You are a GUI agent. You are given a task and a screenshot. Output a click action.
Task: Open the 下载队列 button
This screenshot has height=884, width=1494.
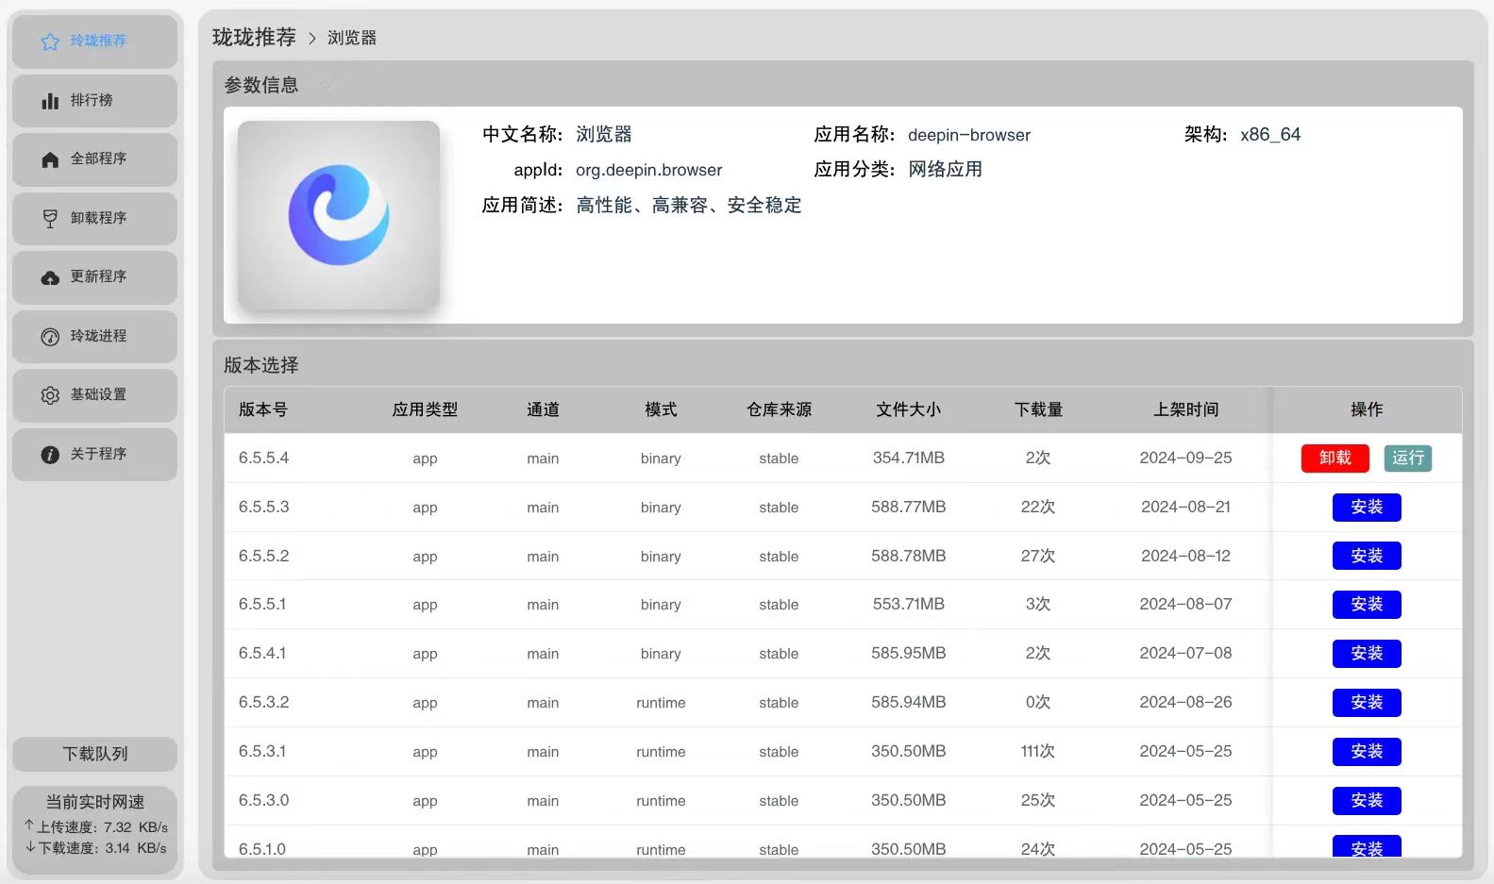point(94,754)
